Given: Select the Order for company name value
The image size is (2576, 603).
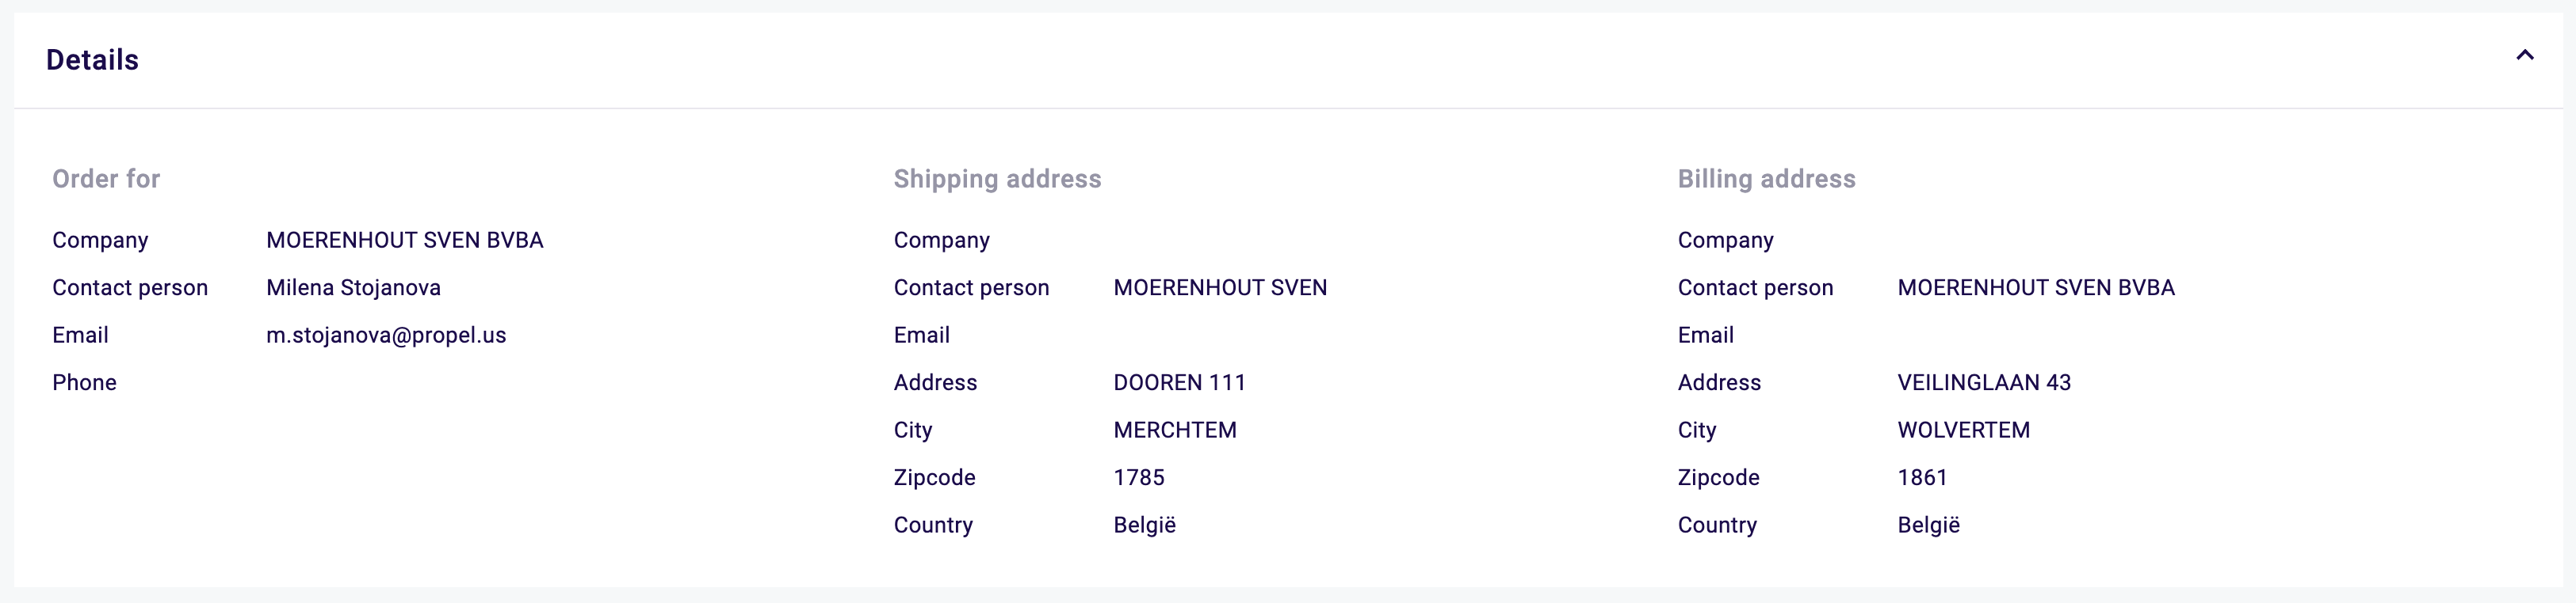Looking at the screenshot, I should (404, 241).
